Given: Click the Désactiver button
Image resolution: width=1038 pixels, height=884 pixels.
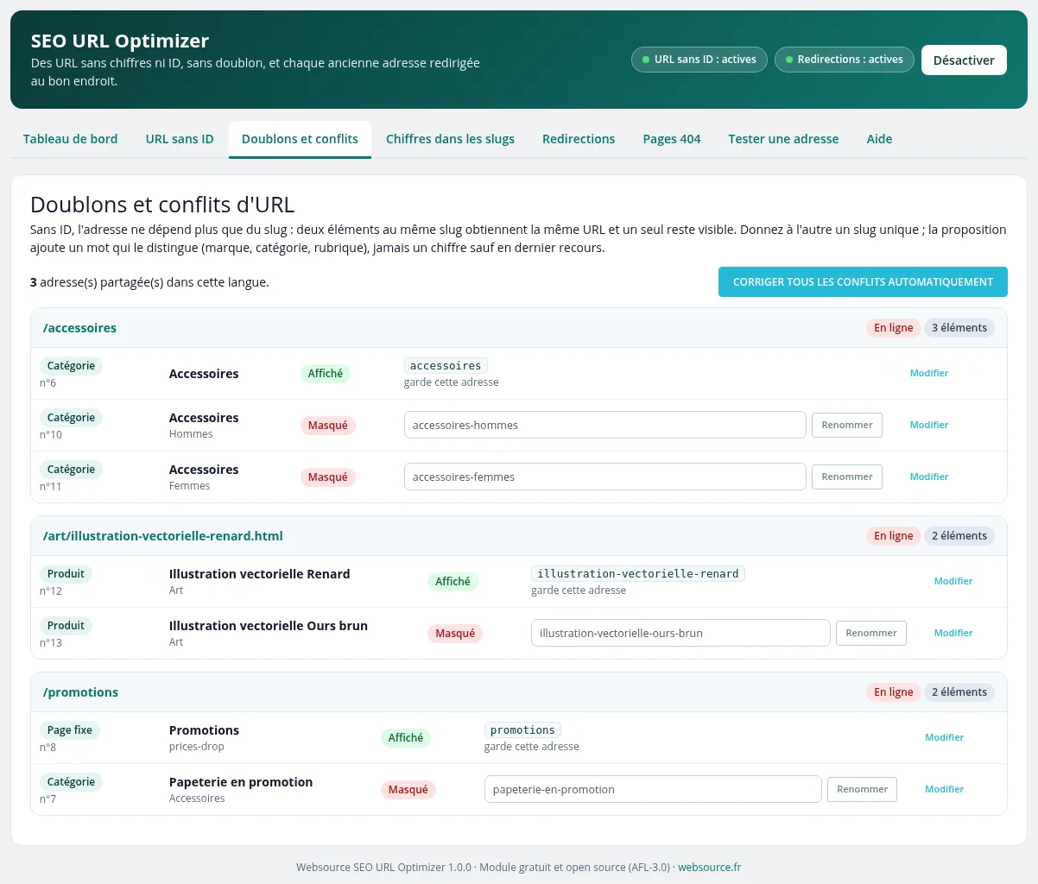Looking at the screenshot, I should point(964,60).
